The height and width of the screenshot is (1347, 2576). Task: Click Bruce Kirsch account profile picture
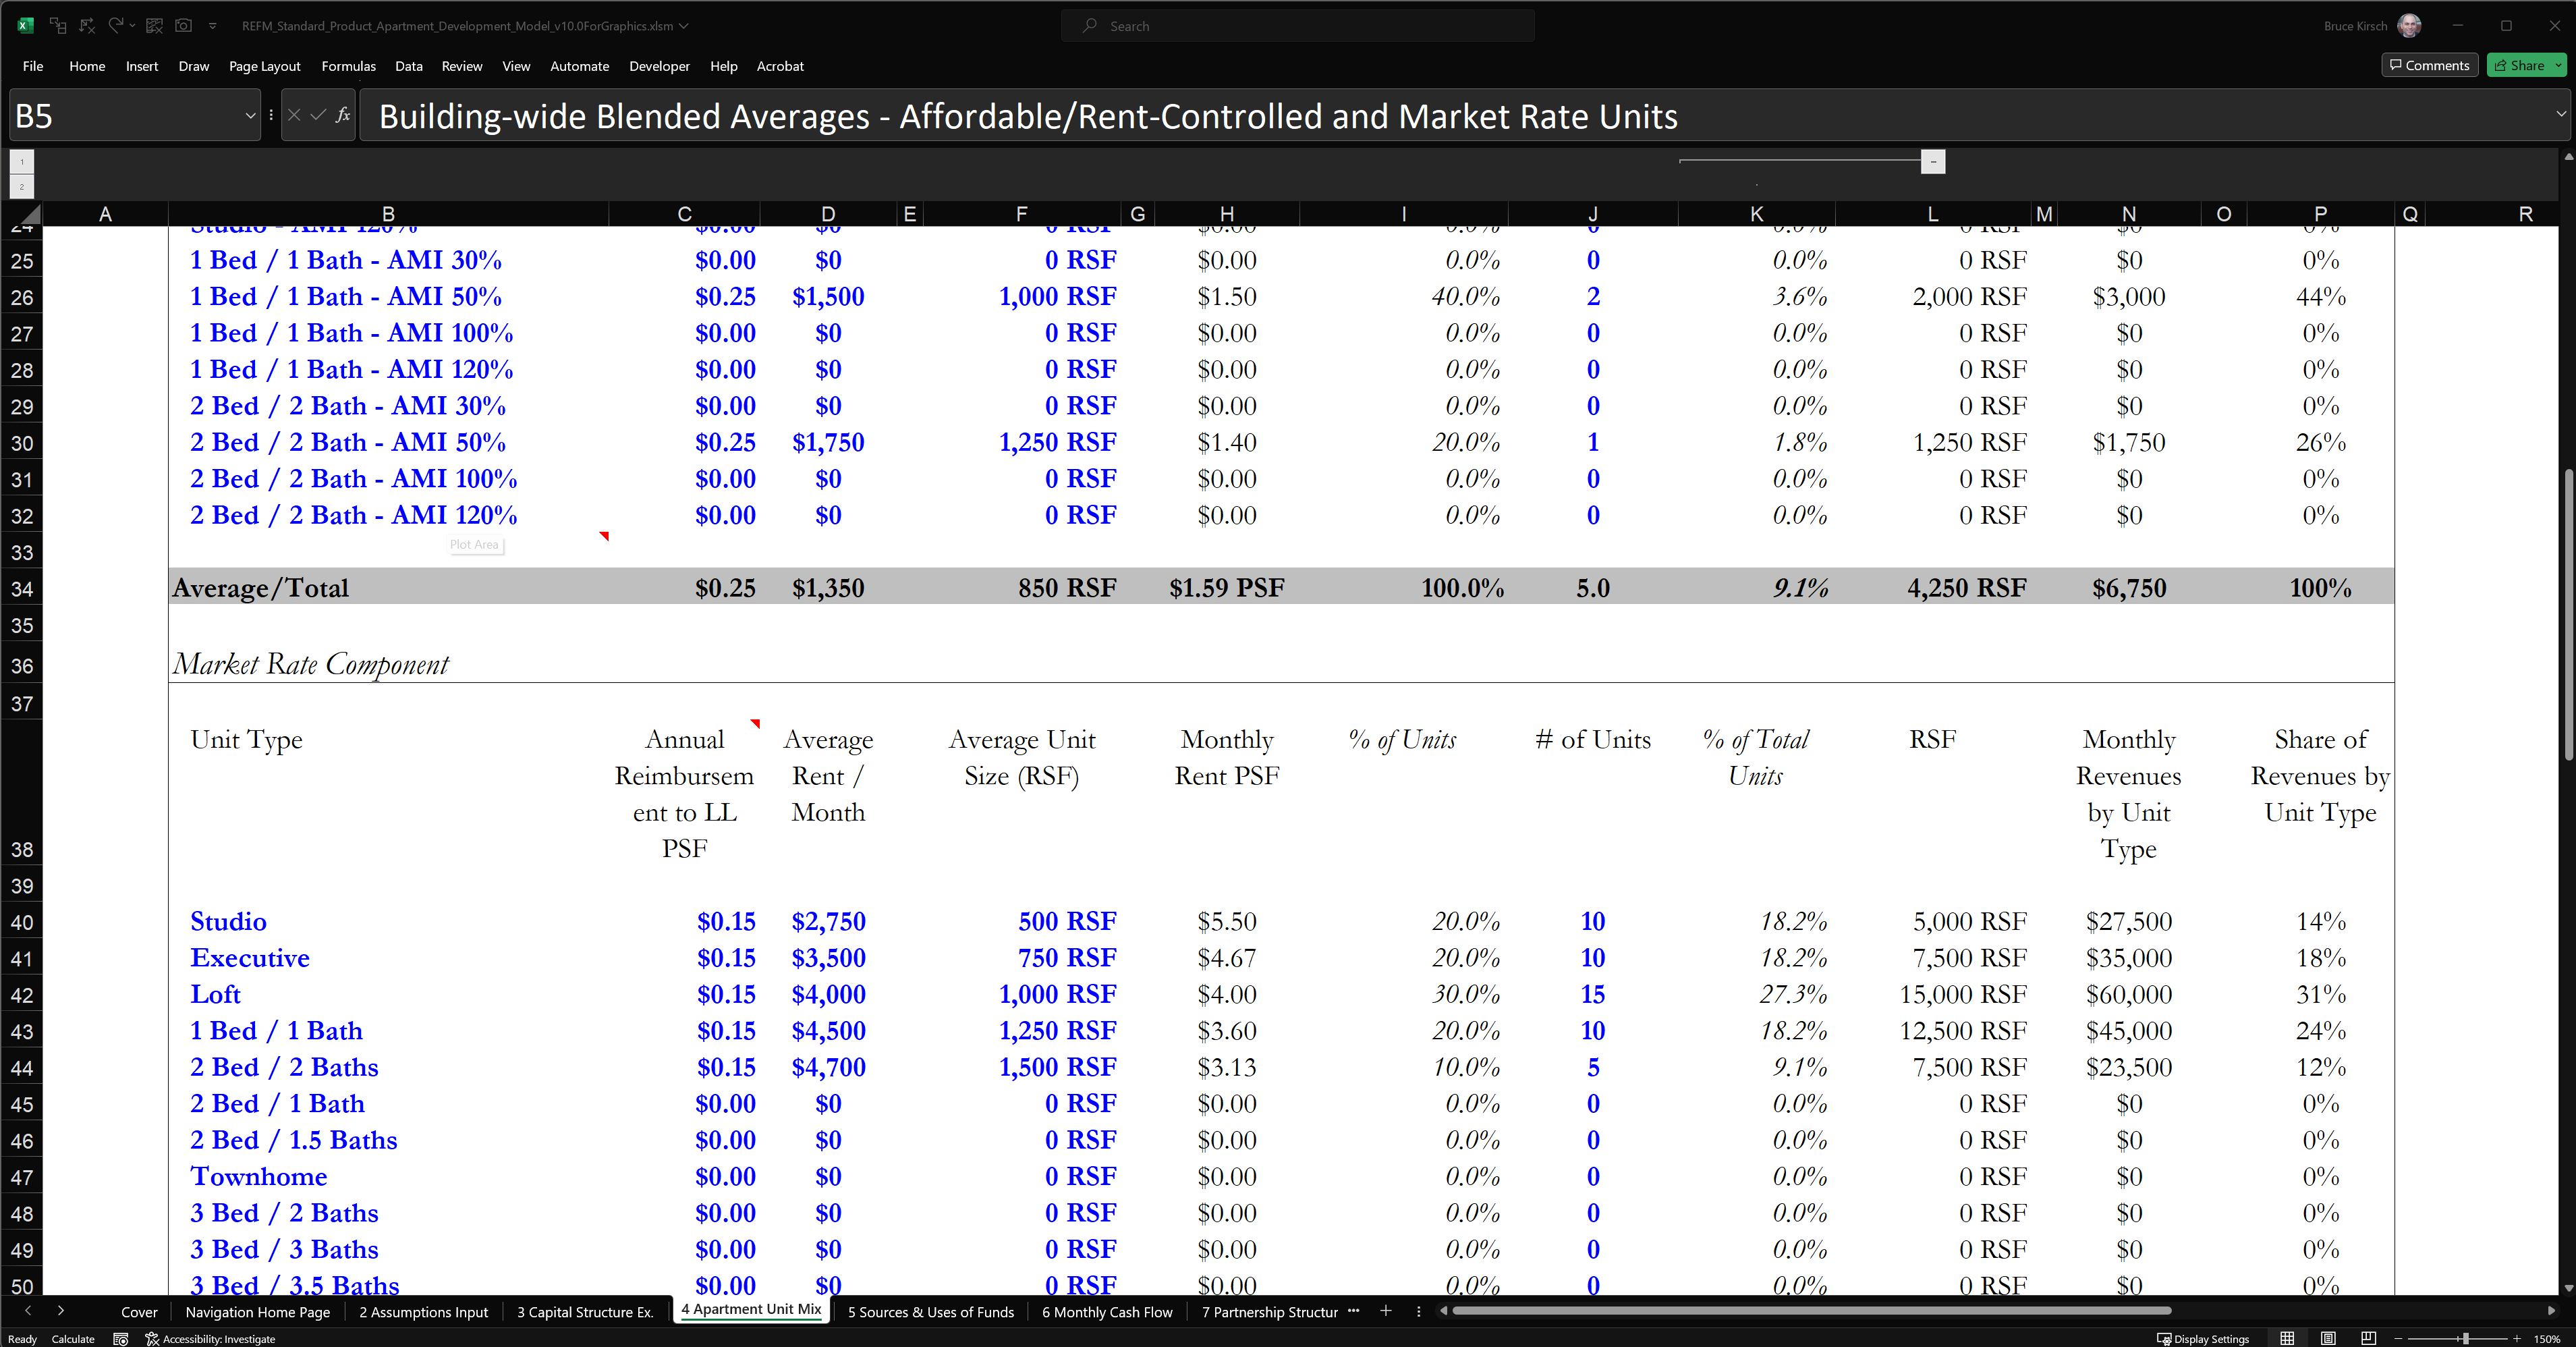click(2409, 26)
